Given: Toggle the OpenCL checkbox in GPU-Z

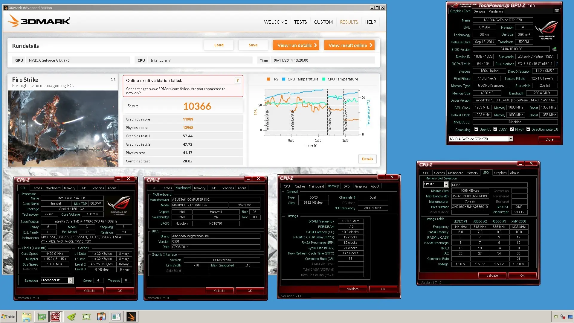Looking at the screenshot, I should coord(476,129).
